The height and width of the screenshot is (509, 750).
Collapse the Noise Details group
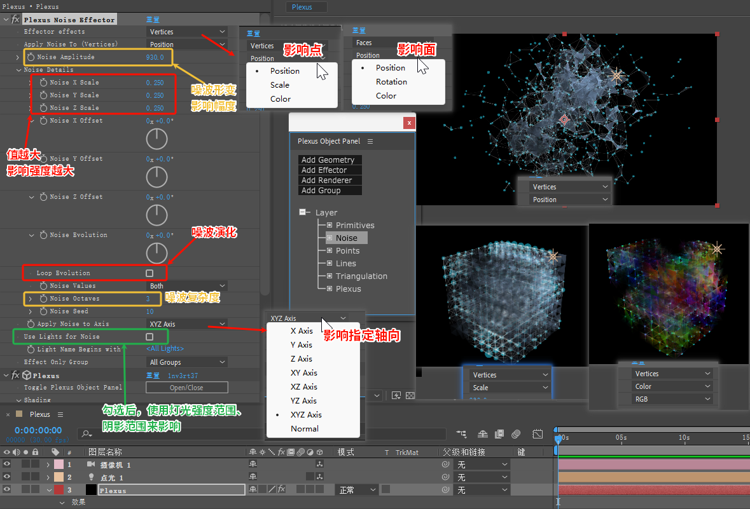pyautogui.click(x=18, y=70)
